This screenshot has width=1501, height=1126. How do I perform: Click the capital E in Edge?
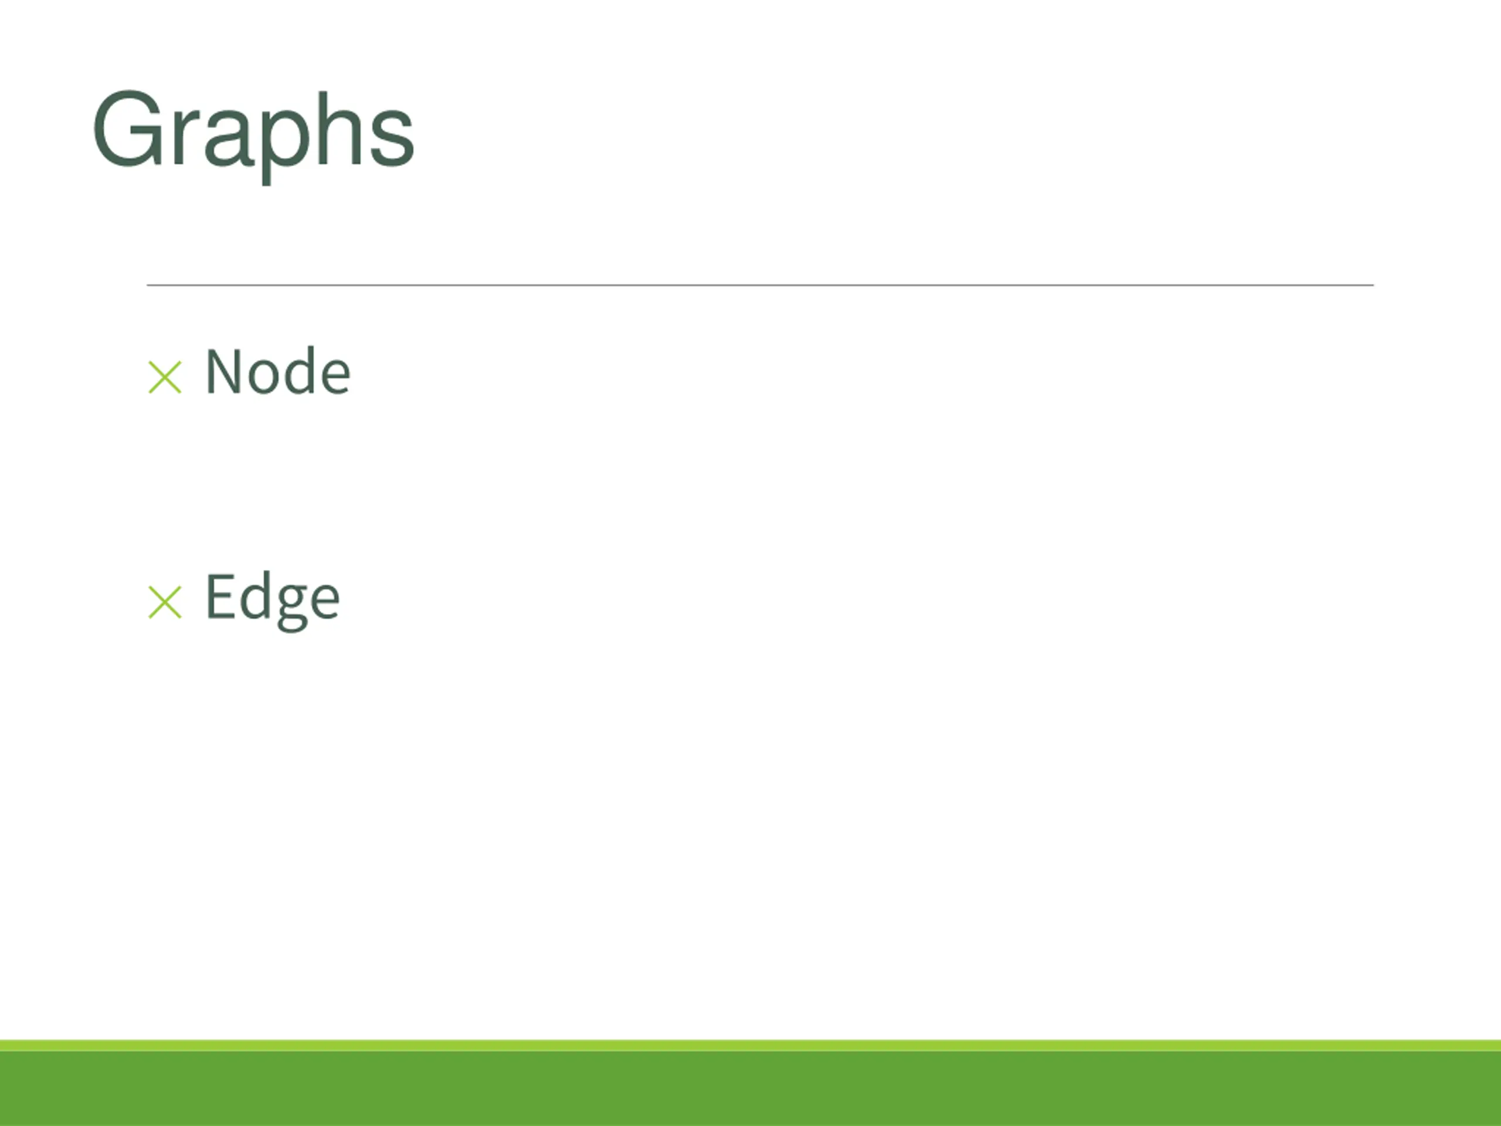220,596
